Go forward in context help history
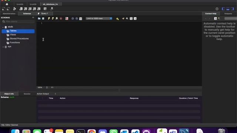This screenshot has height=133, width=237. tap(210, 18)
